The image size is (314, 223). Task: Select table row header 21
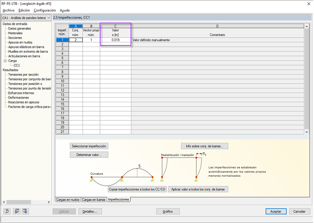(x=62, y=131)
